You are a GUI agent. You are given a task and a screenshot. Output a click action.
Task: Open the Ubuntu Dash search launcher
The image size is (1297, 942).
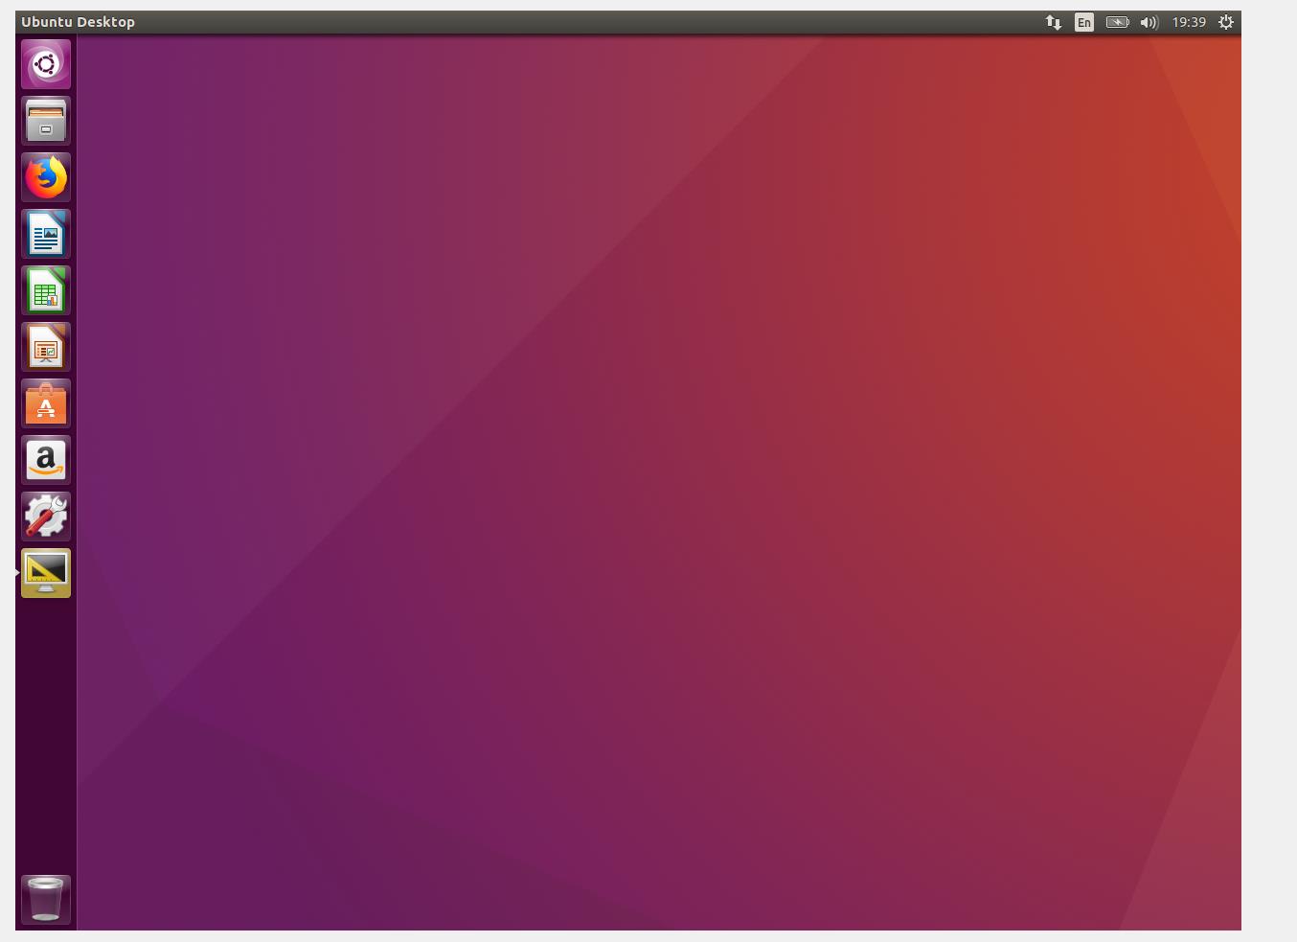coord(46,64)
